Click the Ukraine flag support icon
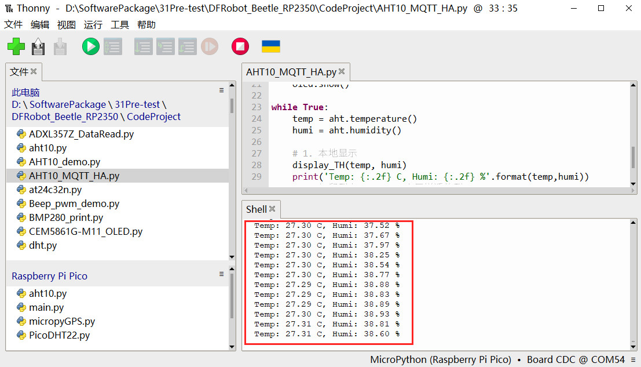641x367 pixels. [x=270, y=46]
